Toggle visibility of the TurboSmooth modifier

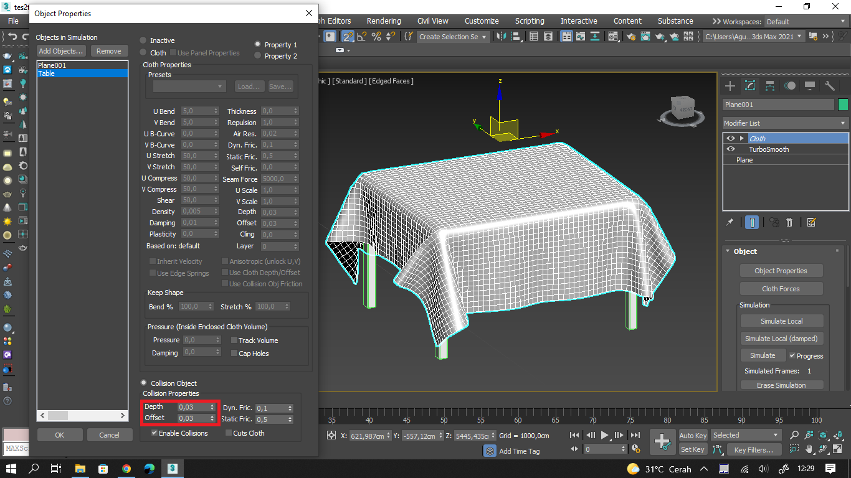tap(730, 149)
